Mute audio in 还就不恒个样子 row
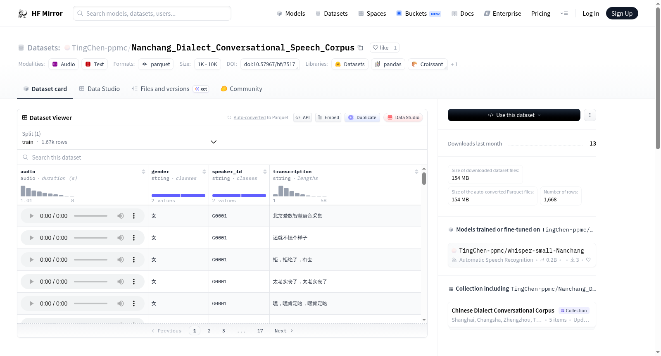661x356 pixels. click(x=120, y=238)
